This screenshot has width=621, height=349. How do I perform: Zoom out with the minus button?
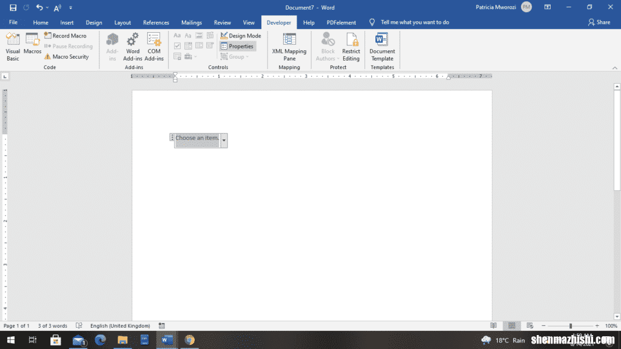click(x=543, y=325)
